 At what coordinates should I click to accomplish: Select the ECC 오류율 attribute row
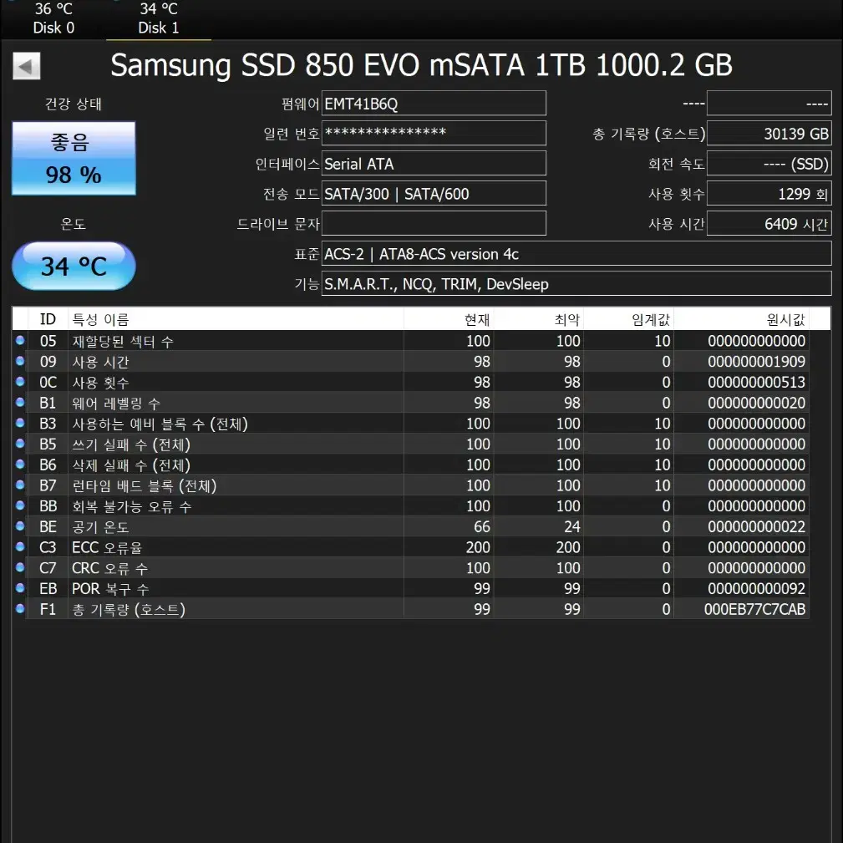(x=411, y=547)
